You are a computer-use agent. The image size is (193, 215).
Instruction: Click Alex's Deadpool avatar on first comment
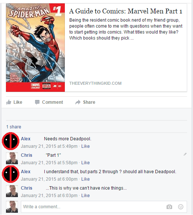[10, 141]
